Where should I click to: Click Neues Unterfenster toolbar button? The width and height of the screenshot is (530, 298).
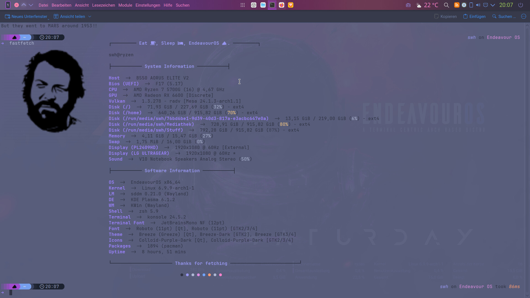[x=26, y=17]
